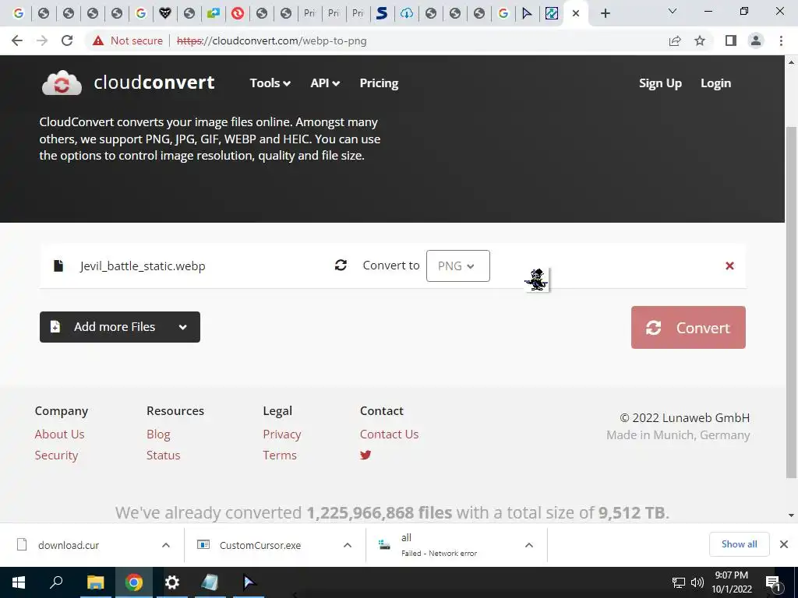Viewport: 798px width, 598px height.
Task: Close the current active tab
Action: click(x=576, y=13)
